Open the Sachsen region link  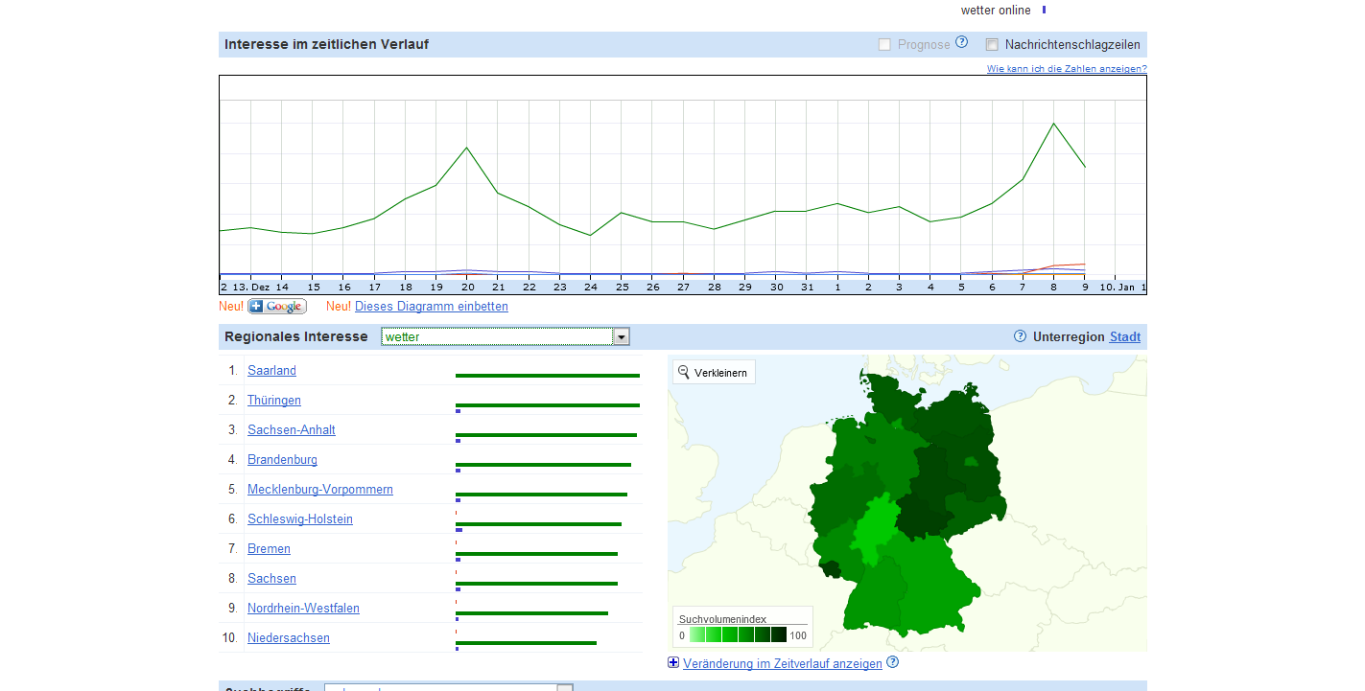(271, 579)
